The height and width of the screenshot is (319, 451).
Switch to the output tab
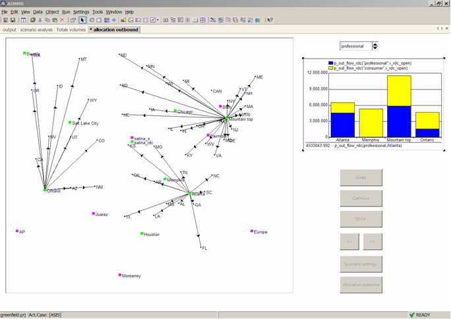click(9, 30)
